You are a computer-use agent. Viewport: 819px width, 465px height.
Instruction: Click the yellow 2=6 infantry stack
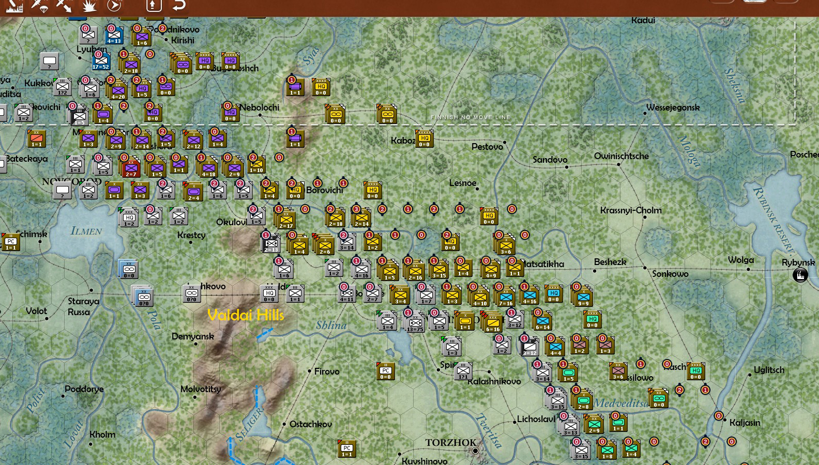[325, 245]
